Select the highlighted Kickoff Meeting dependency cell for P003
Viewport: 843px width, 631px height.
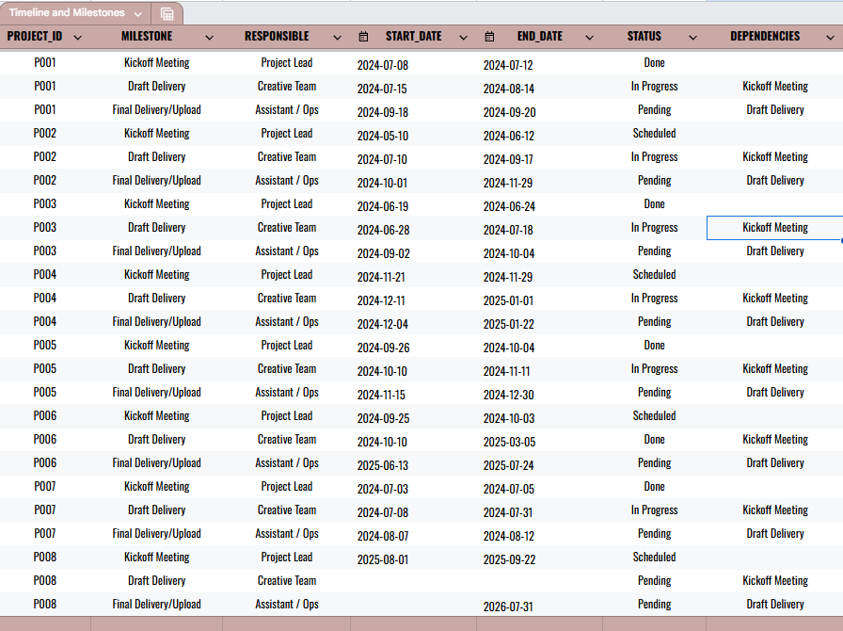[x=774, y=228]
